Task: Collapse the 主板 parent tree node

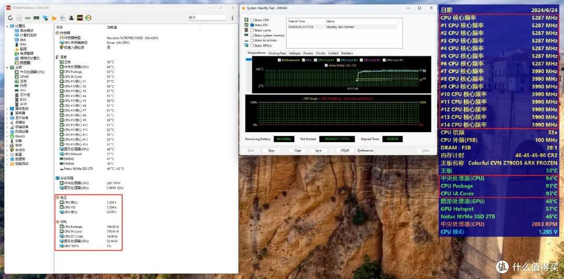Action: point(7,67)
